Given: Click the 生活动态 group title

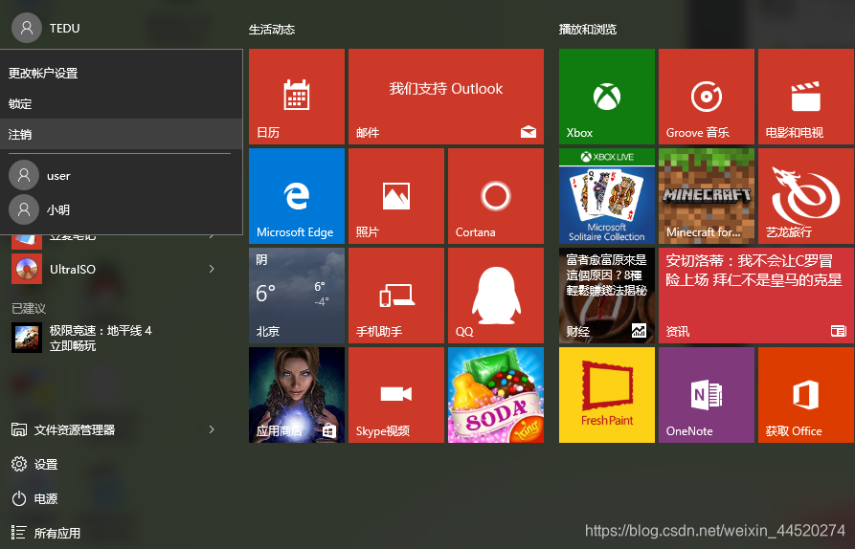Looking at the screenshot, I should coord(272,30).
